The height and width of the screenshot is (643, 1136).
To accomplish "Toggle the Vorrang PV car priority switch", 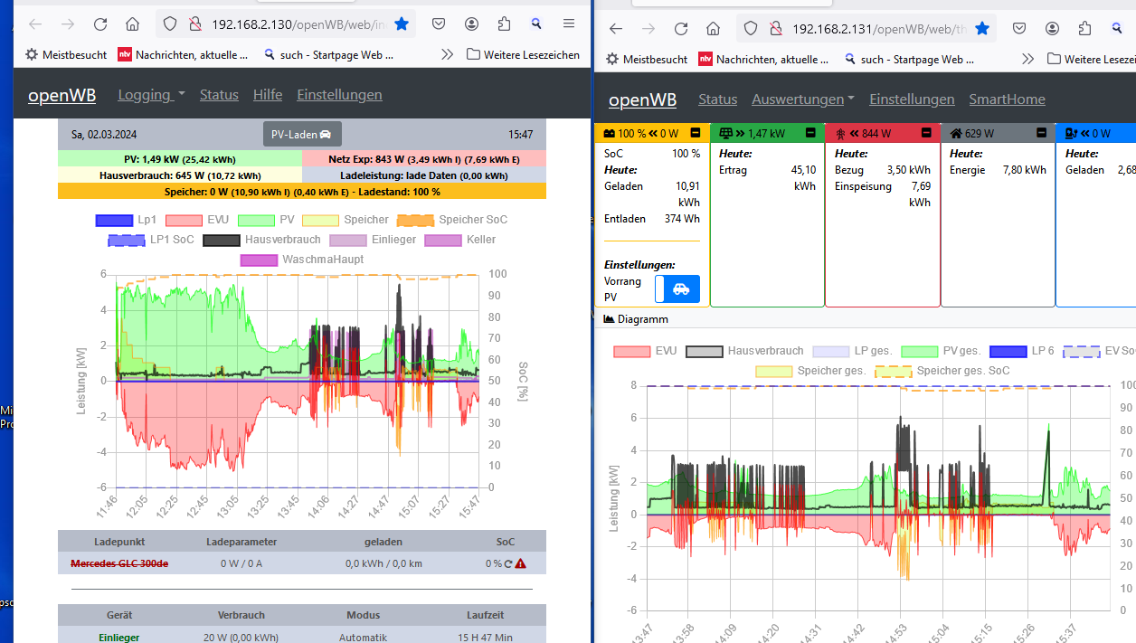I will (x=677, y=289).
